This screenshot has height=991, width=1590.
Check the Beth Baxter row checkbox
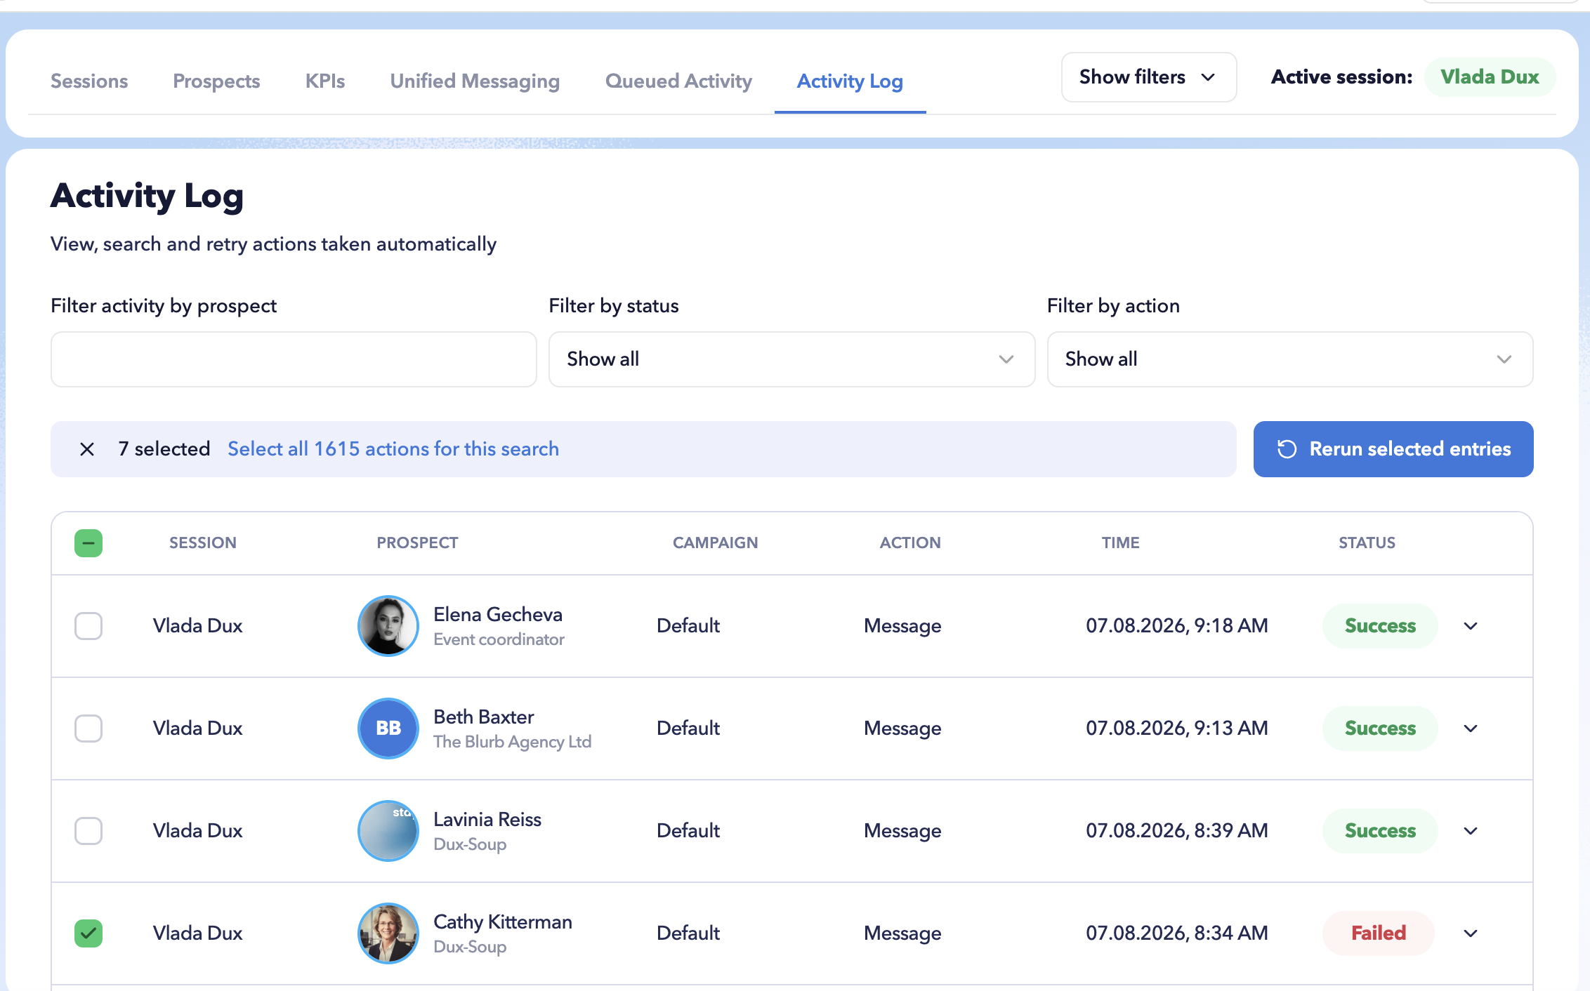88,729
